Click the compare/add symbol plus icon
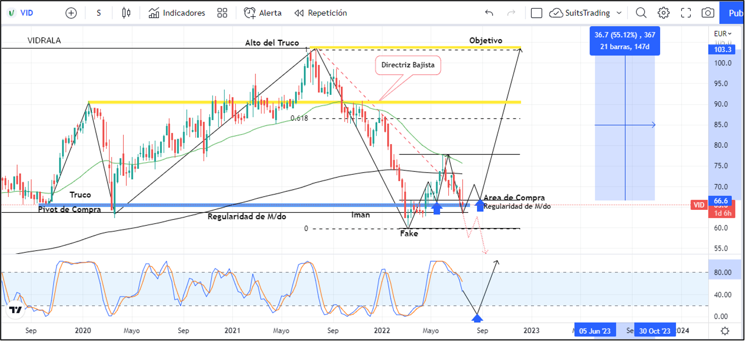Viewport: 745px width, 341px height. (71, 13)
